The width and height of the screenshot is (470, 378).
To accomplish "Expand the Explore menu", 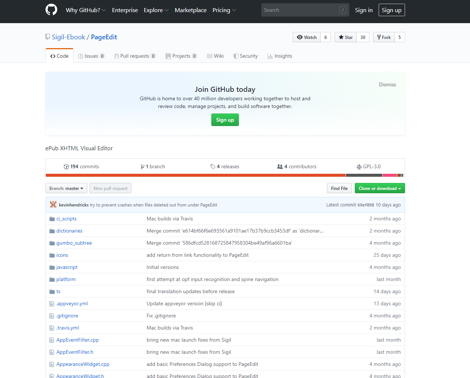I will (x=156, y=10).
